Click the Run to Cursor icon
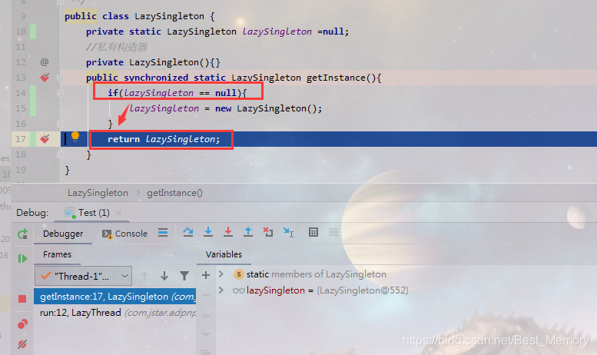The width and height of the screenshot is (597, 355). coord(288,232)
